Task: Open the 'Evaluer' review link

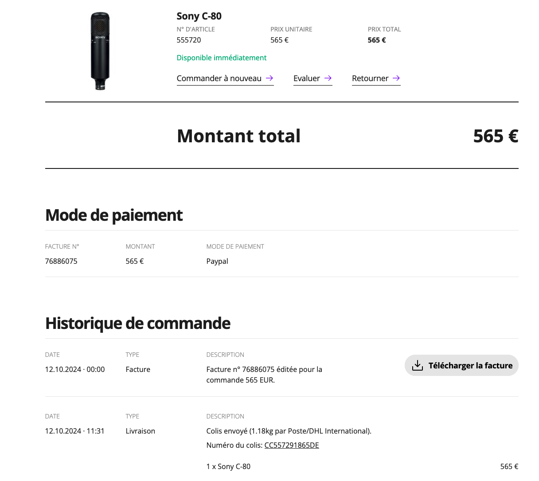Action: pyautogui.click(x=307, y=78)
